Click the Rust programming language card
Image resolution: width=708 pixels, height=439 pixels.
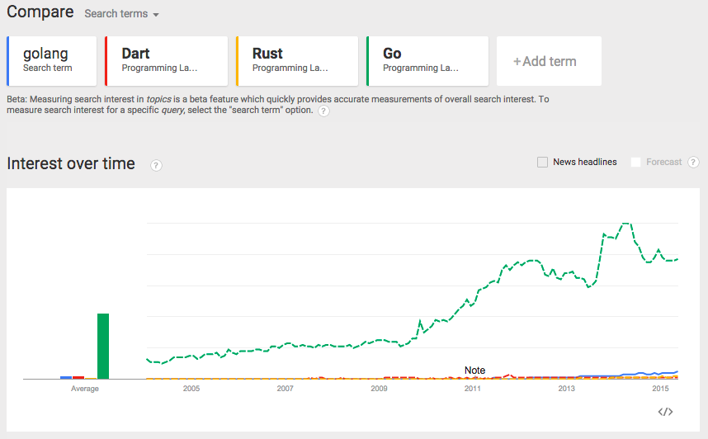(x=296, y=60)
